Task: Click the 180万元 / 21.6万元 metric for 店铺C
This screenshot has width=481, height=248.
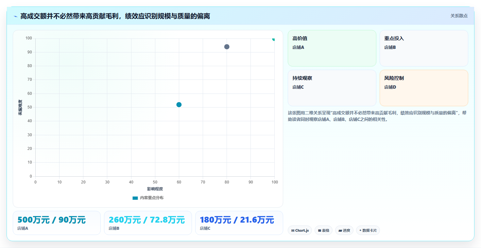Action: (x=237, y=220)
